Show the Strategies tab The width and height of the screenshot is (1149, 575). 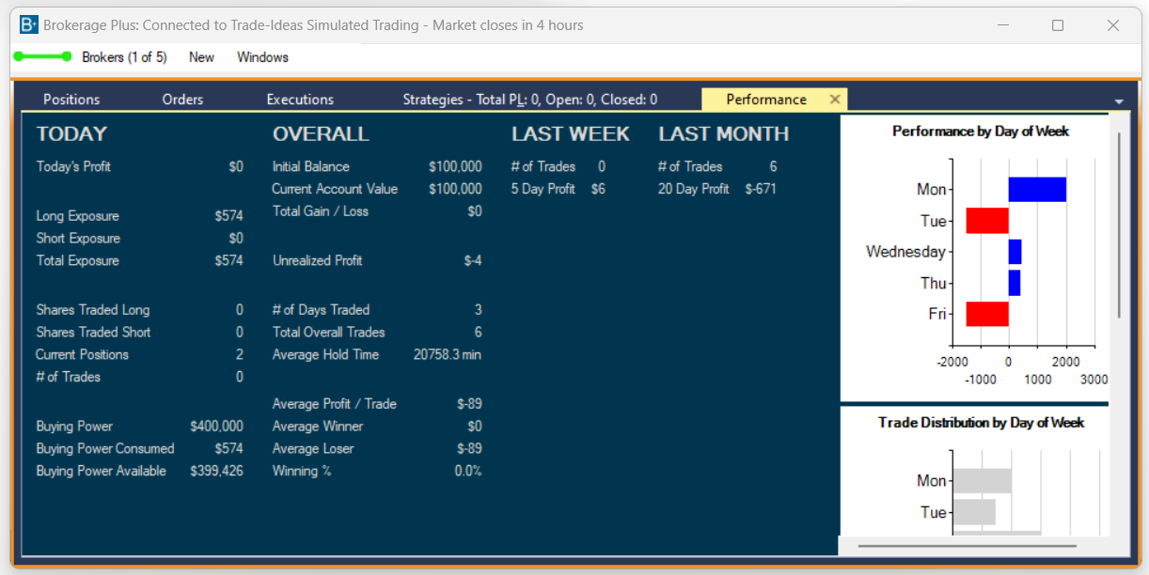click(529, 100)
